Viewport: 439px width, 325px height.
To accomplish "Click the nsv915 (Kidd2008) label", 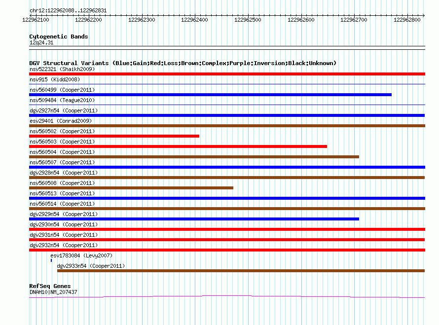I will (x=55, y=79).
